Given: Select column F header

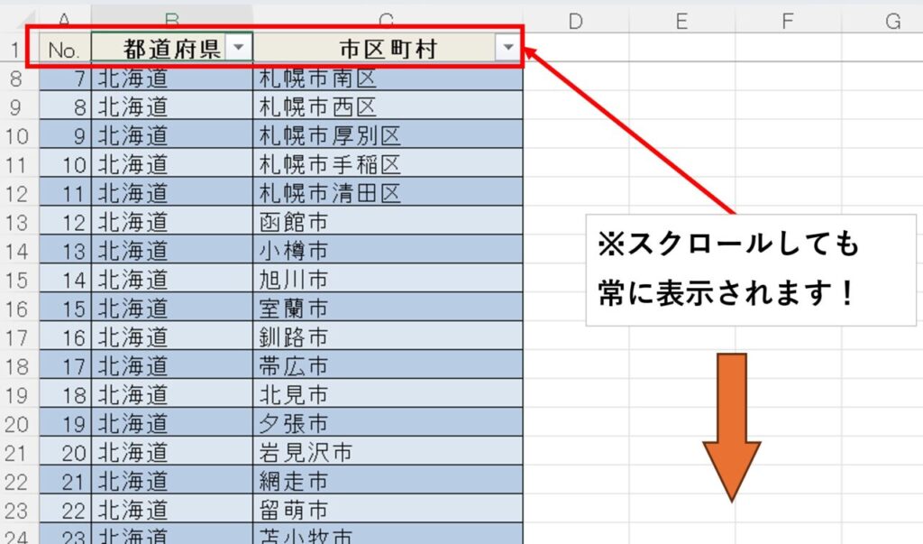Looking at the screenshot, I should pyautogui.click(x=788, y=22).
